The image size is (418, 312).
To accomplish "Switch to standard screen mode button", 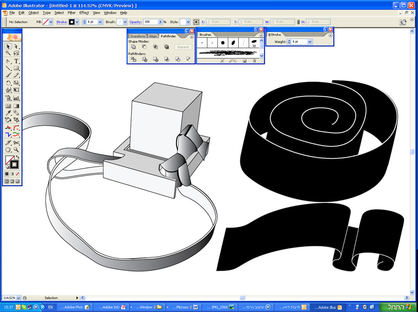I will (x=7, y=181).
